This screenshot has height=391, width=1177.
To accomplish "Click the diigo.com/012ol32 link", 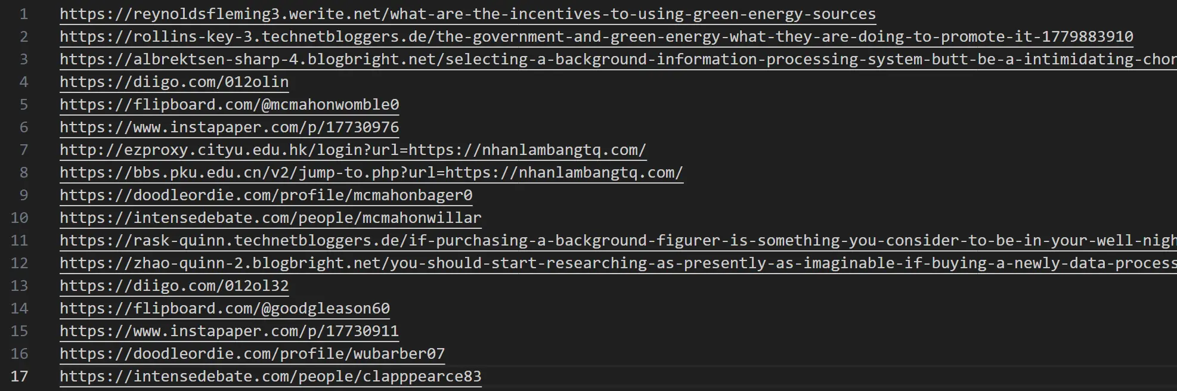I will click(x=174, y=286).
